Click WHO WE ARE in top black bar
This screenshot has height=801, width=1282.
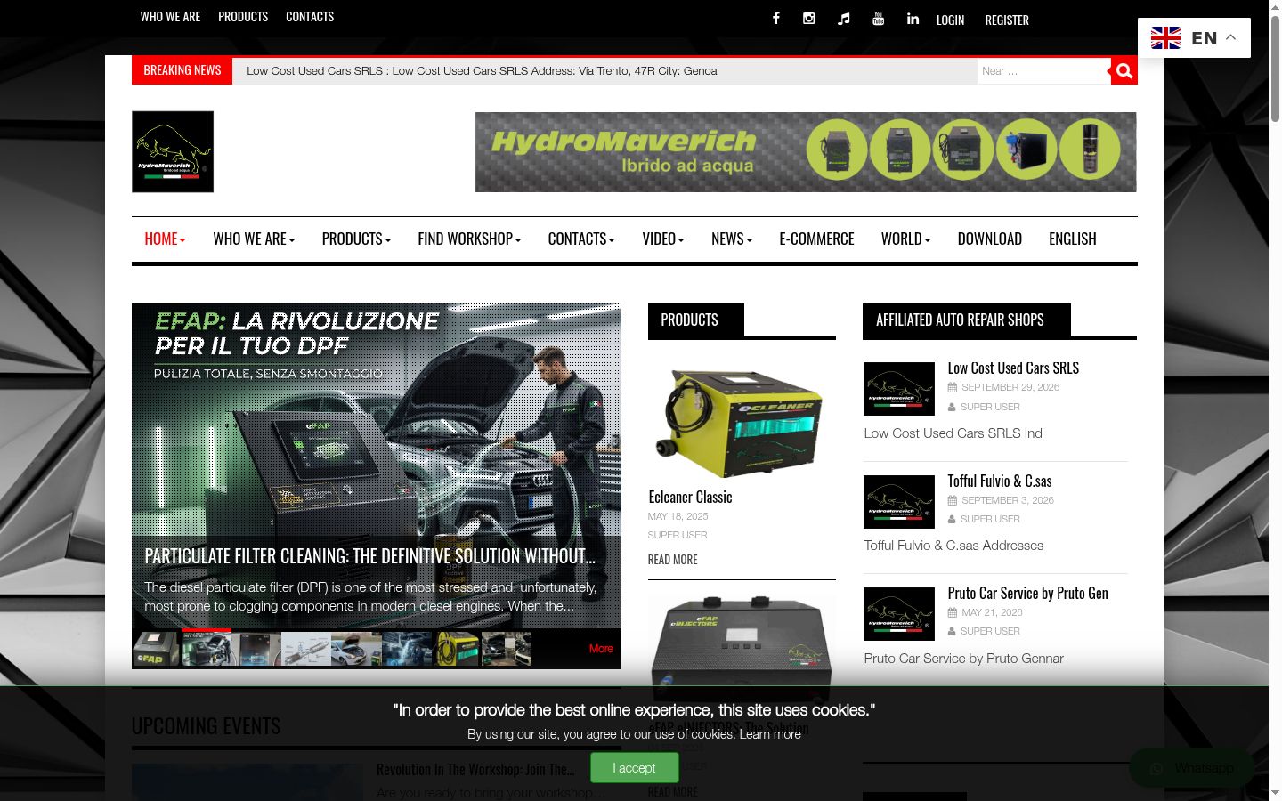(170, 17)
